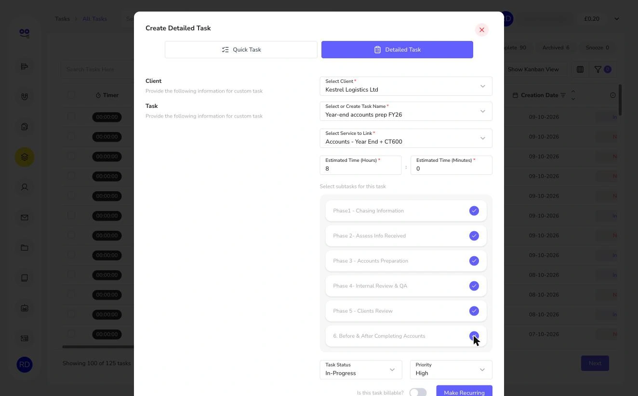Click the Search Tasks Here field

[x=97, y=69]
